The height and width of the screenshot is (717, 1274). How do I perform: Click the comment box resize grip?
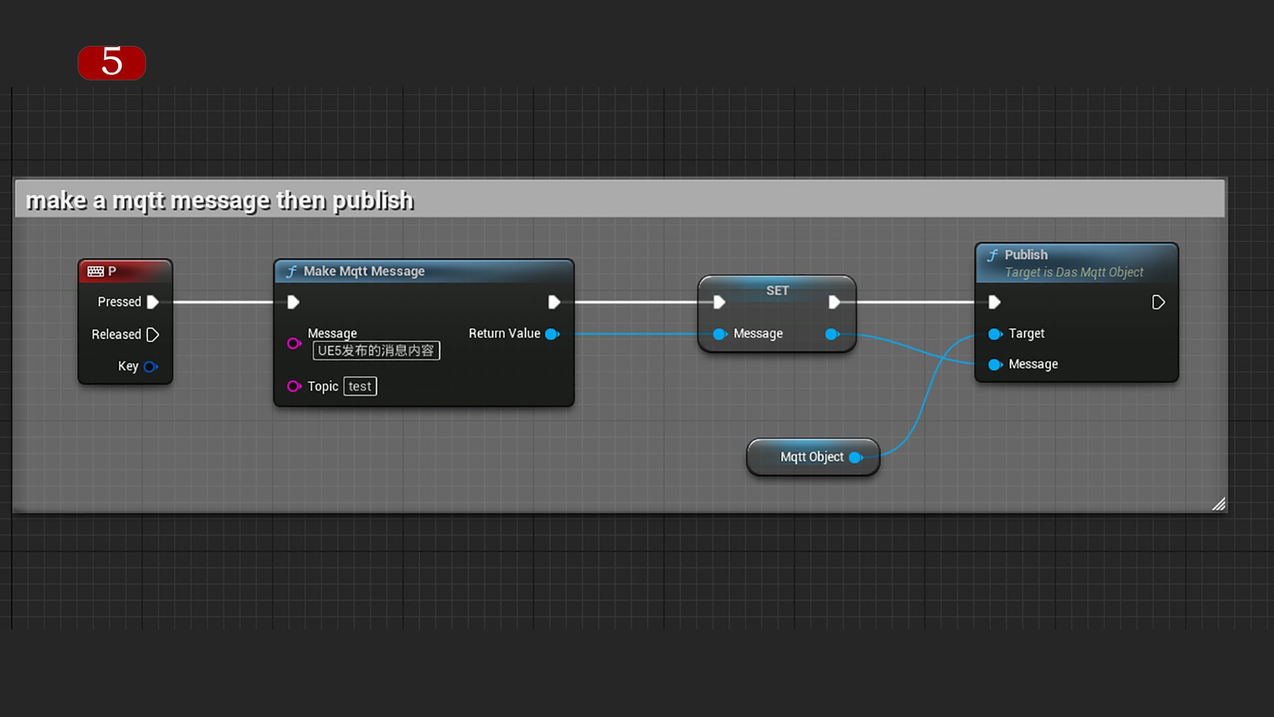point(1220,505)
